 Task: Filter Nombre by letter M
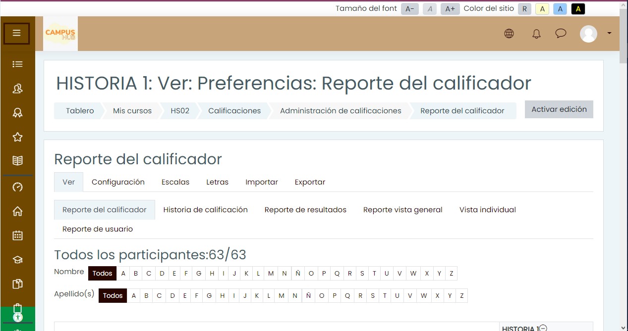[x=271, y=274]
